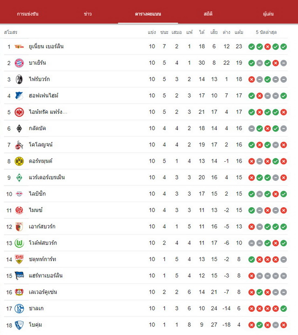Click Schalke's green win result indicator
Viewport: 298px width, 335px height.
[284, 309]
